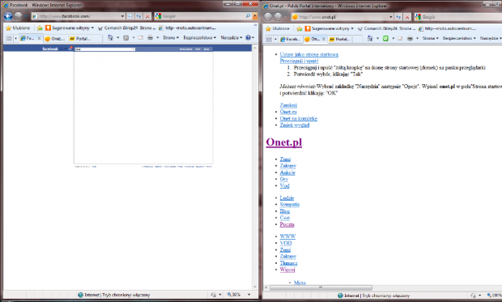Switch to Portal tab in Facebook window
This screenshot has height=302, width=502.
point(80,38)
